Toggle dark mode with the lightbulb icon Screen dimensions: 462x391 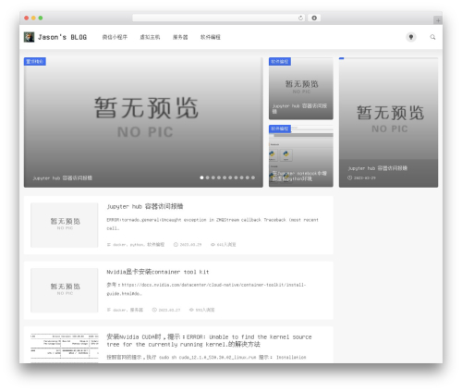pyautogui.click(x=411, y=37)
